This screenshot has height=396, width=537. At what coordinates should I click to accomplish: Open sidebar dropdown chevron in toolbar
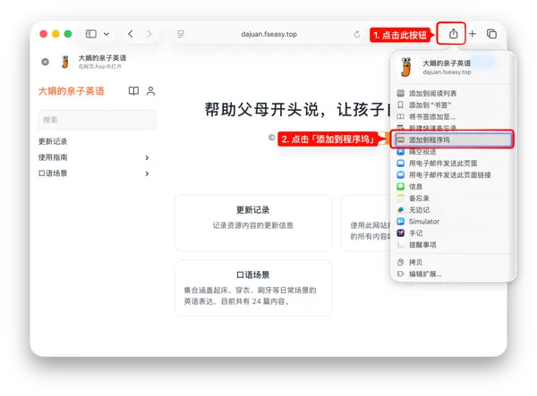click(x=107, y=34)
